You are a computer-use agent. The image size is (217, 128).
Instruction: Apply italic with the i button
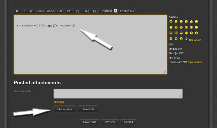pos(24,11)
